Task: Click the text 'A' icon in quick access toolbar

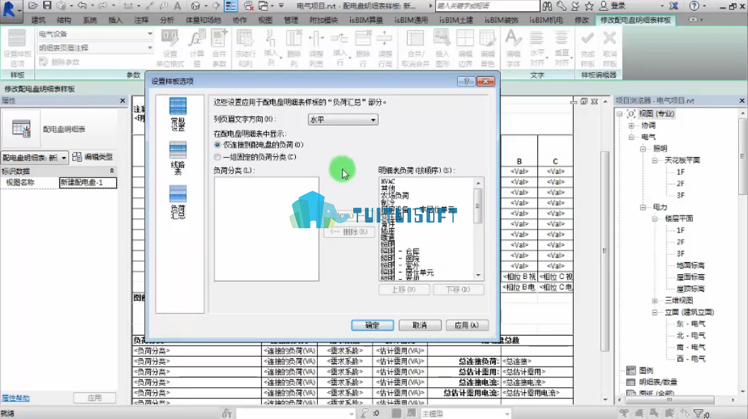Action: pos(178,6)
